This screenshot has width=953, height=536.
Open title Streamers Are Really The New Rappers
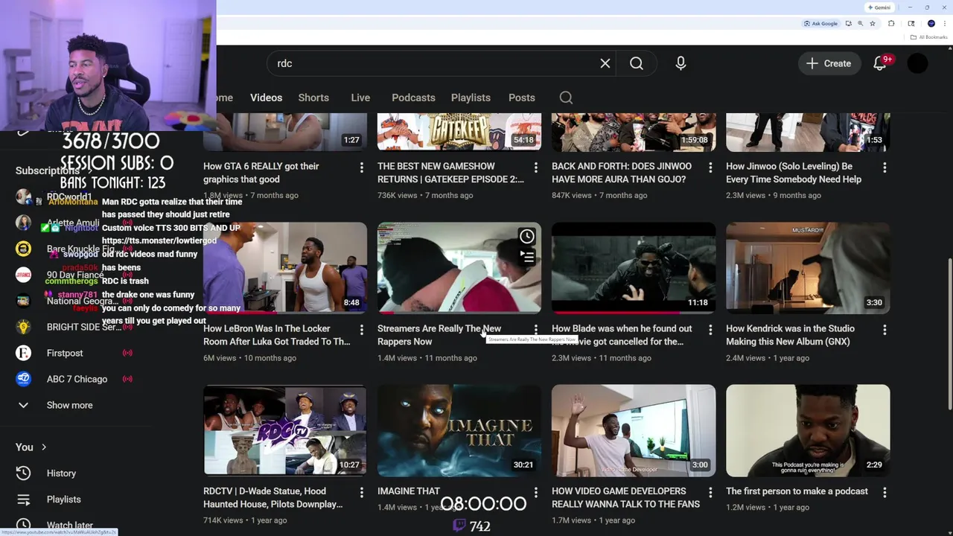439,335
